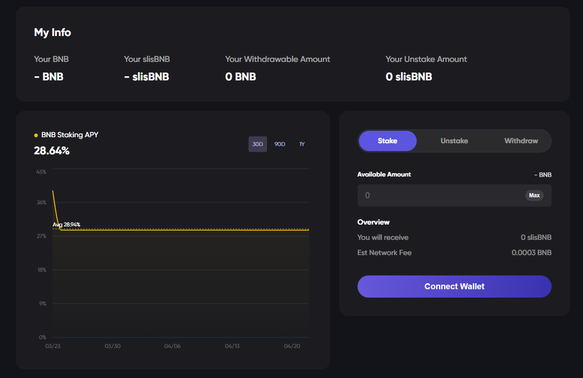Click the 0 slisBNB value under Your Unstake Amount
The width and height of the screenshot is (583, 378).
pos(409,77)
